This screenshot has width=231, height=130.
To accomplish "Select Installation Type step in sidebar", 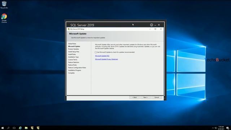I will (73, 57).
